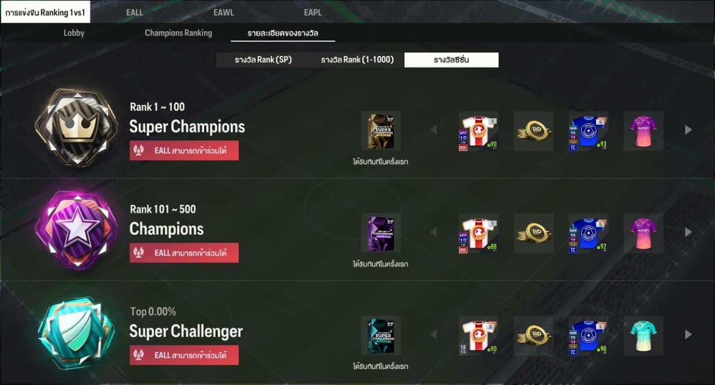The width and height of the screenshot is (715, 385).
Task: Show previous rewards in the Super Champions row
Action: point(433,130)
